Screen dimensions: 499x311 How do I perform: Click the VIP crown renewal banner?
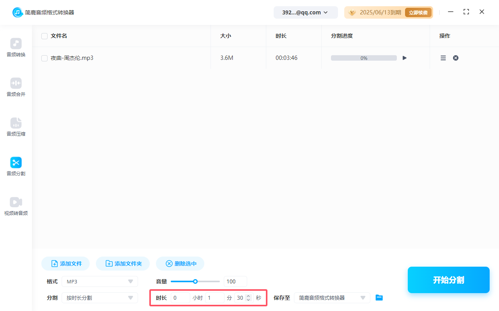point(388,12)
